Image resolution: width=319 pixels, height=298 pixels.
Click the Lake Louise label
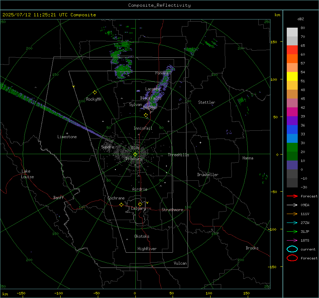(27, 174)
